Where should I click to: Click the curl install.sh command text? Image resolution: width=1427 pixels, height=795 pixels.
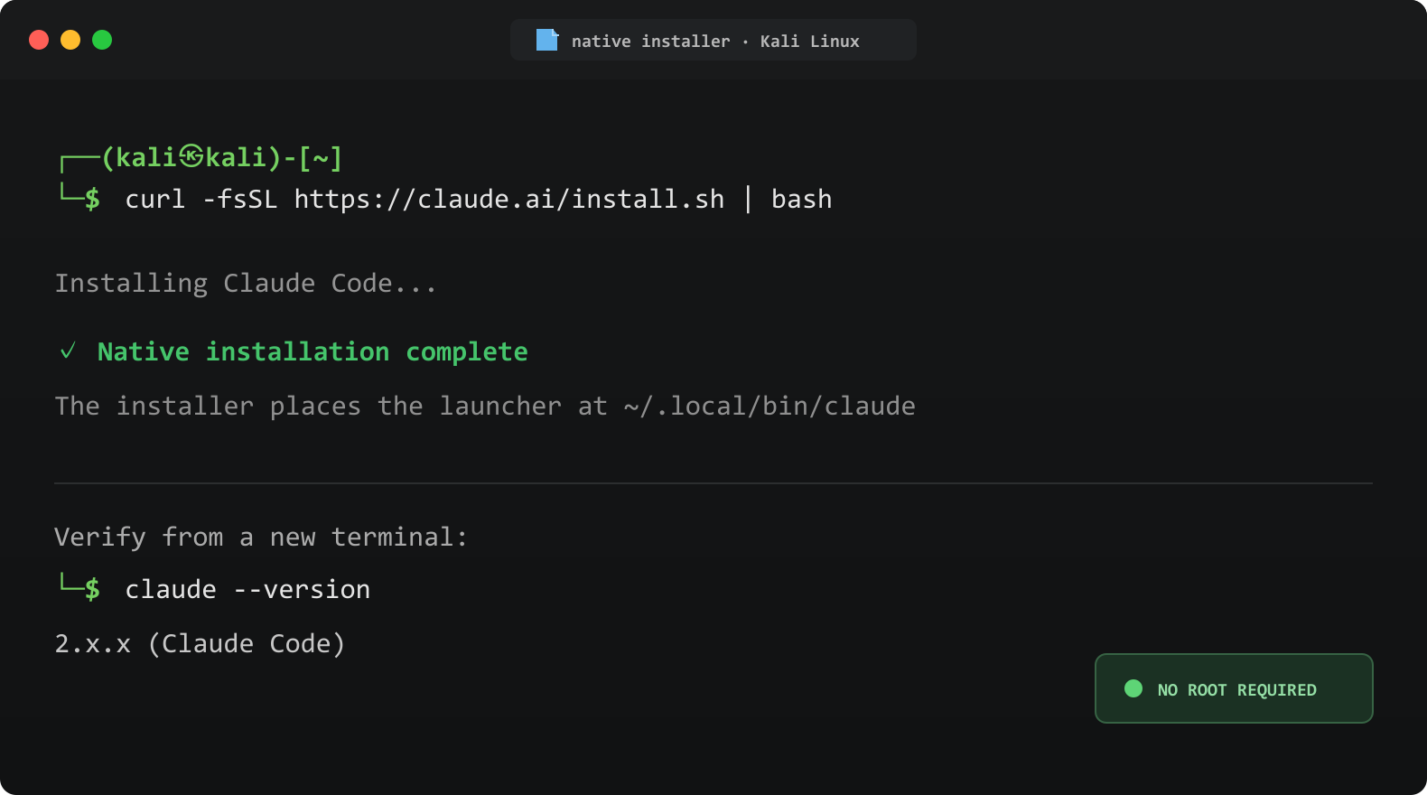tap(479, 199)
